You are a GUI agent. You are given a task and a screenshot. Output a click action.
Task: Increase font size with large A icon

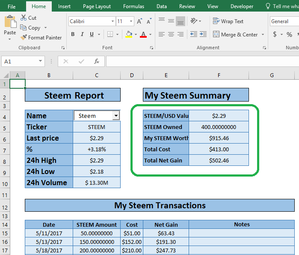pos(139,21)
